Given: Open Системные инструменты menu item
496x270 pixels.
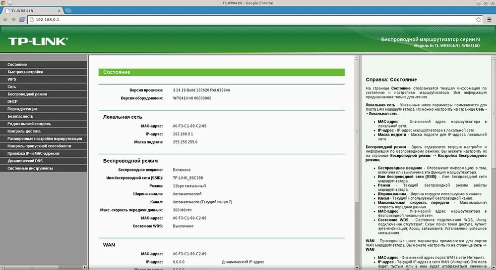Looking at the screenshot, I should pyautogui.click(x=43, y=168).
